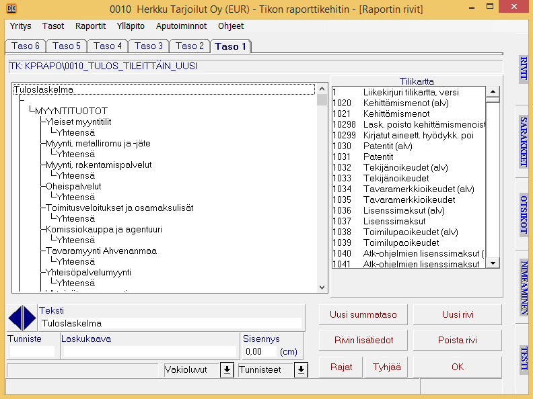The width and height of the screenshot is (533, 399).
Task: Open the Tunnisteet dropdown arrow
Action: click(301, 369)
